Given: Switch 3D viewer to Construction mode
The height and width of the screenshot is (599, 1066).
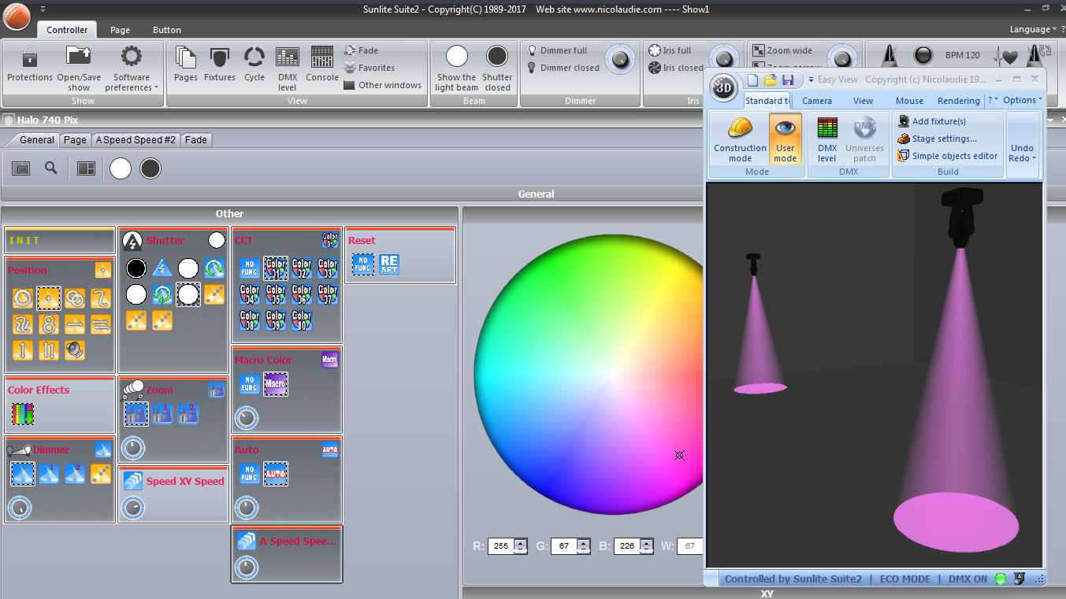Looking at the screenshot, I should (740, 139).
